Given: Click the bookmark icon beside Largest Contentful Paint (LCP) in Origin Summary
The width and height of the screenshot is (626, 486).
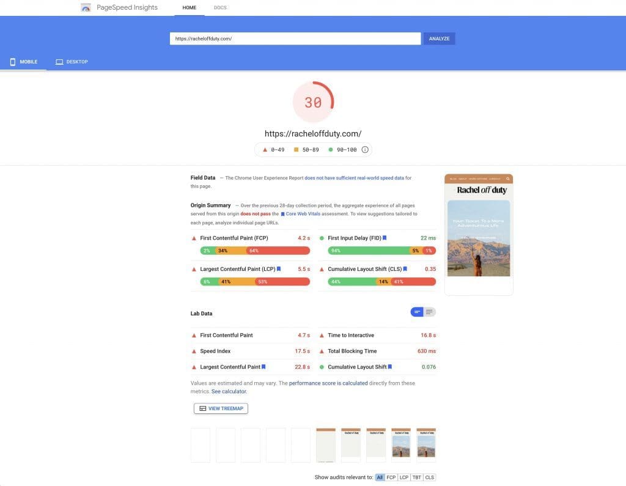Looking at the screenshot, I should coord(278,269).
